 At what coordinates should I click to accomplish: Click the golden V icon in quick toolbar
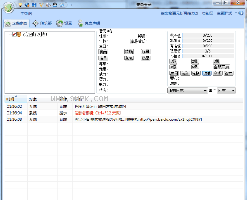[41, 5]
